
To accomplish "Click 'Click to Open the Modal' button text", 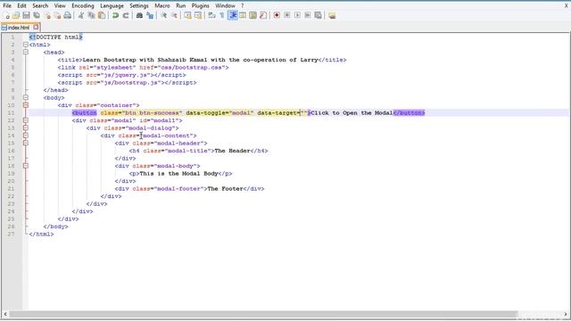I will pos(352,113).
